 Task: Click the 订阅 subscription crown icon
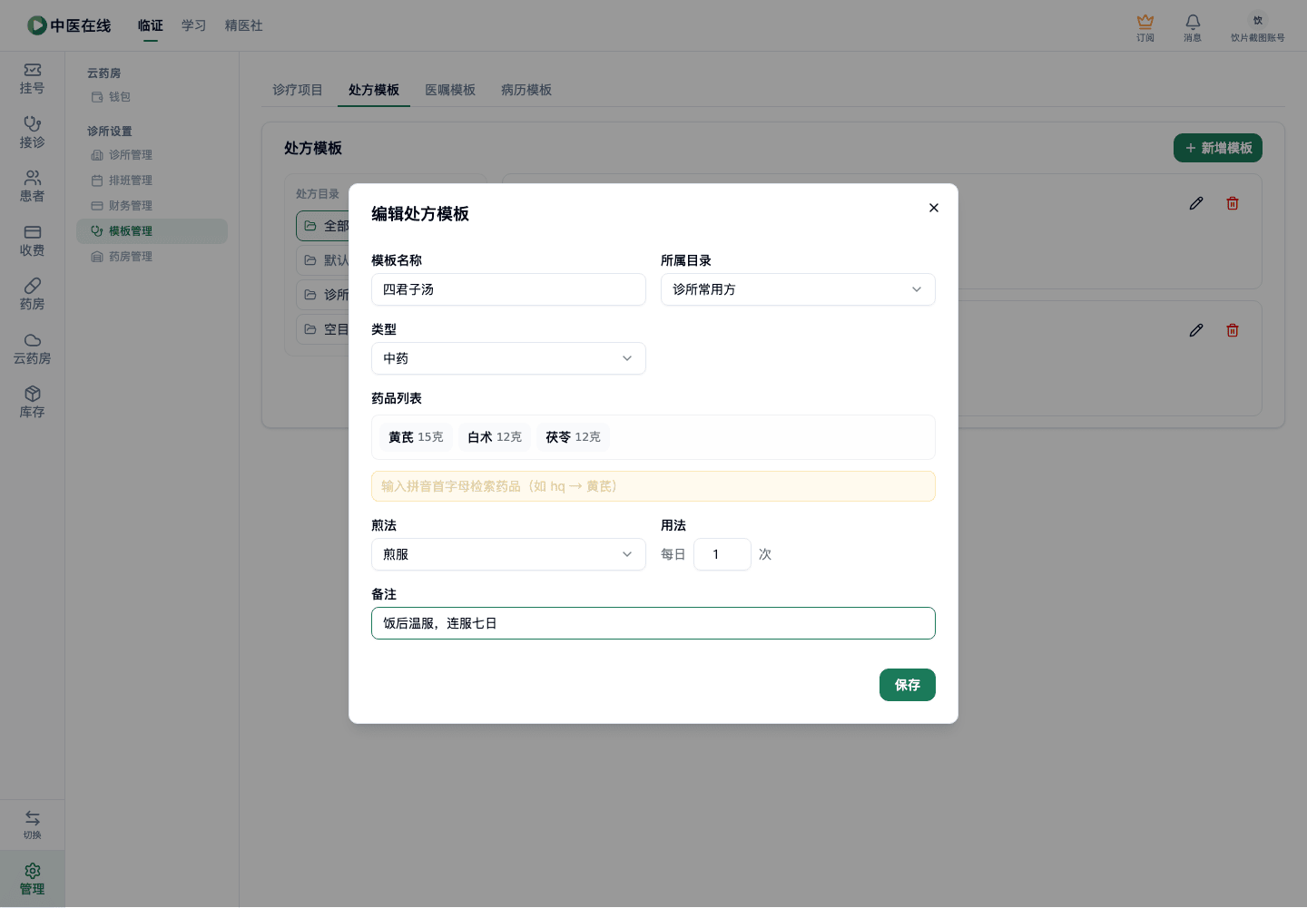coord(1145,27)
